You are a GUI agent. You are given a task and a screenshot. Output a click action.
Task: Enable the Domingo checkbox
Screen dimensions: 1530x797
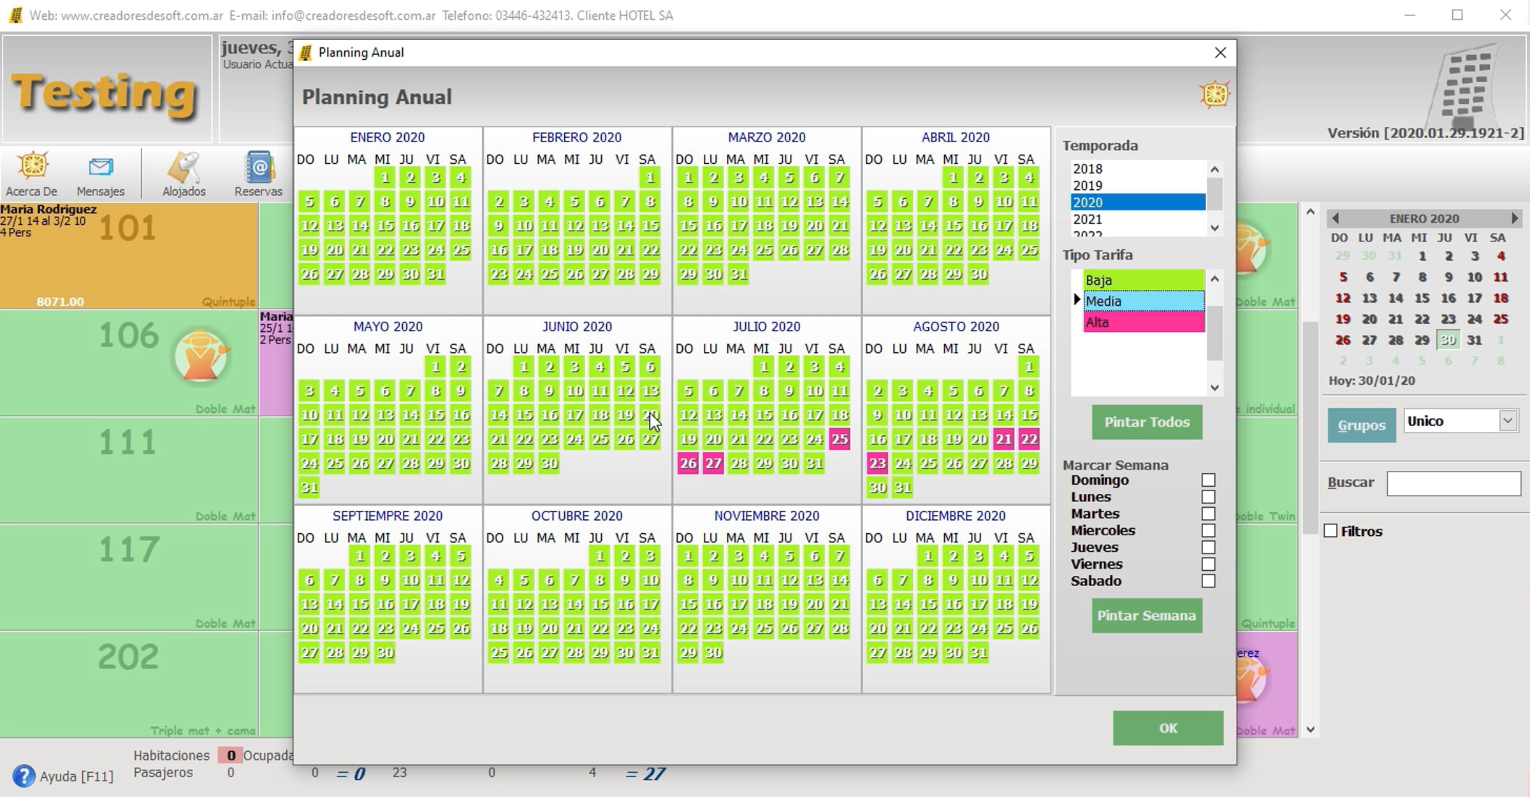click(1208, 480)
